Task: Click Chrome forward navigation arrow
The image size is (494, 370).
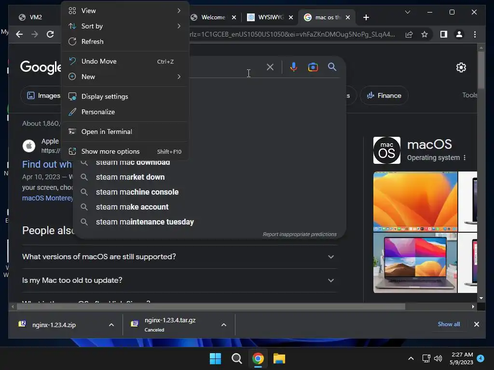Action: (35, 34)
